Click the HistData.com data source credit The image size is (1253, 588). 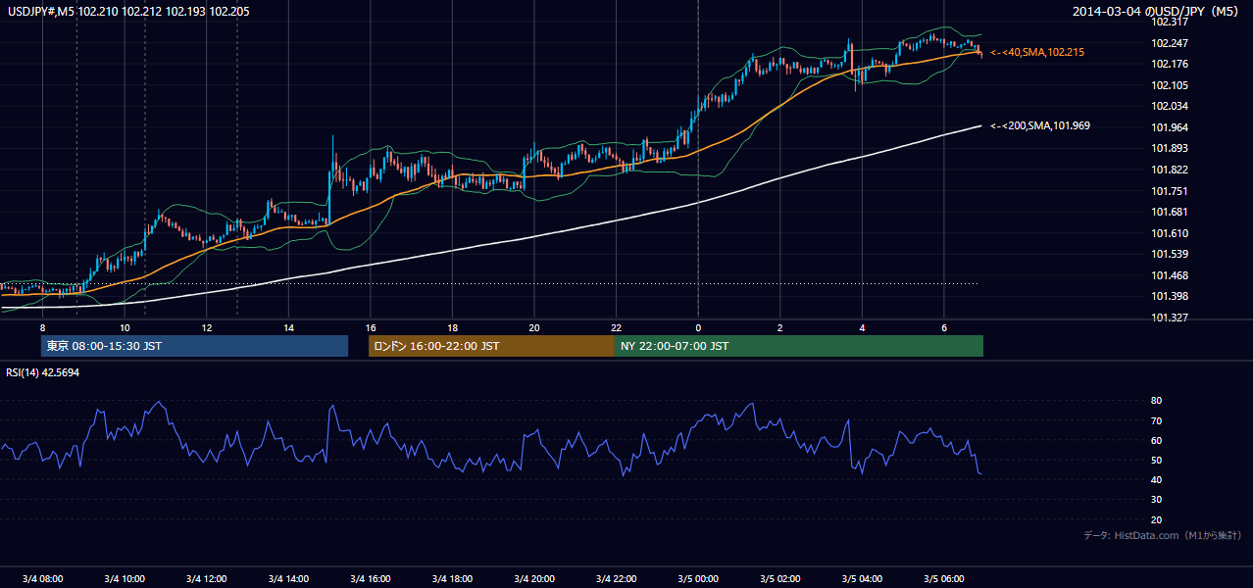[x=1163, y=535]
